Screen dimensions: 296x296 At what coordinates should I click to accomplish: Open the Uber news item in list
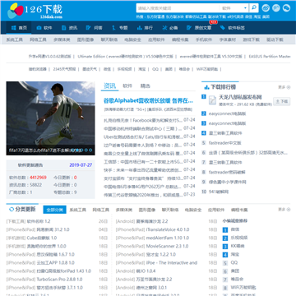pos(143,136)
